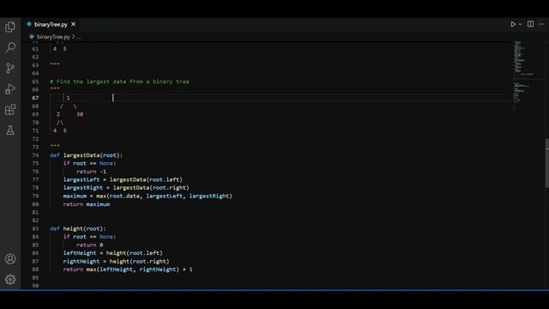Open the Search view in the activity bar
Image resolution: width=549 pixels, height=309 pixels.
[x=10, y=47]
